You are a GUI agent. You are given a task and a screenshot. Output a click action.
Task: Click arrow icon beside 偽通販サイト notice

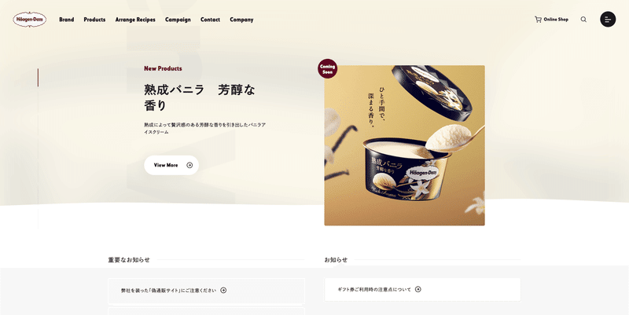[223, 290]
